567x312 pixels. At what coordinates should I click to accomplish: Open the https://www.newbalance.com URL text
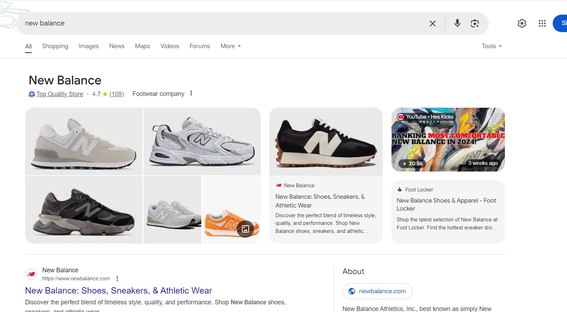click(76, 279)
